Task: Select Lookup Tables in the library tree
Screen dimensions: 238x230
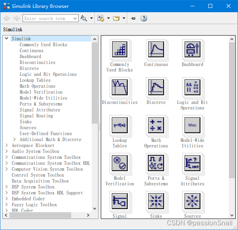Action: (x=35, y=80)
